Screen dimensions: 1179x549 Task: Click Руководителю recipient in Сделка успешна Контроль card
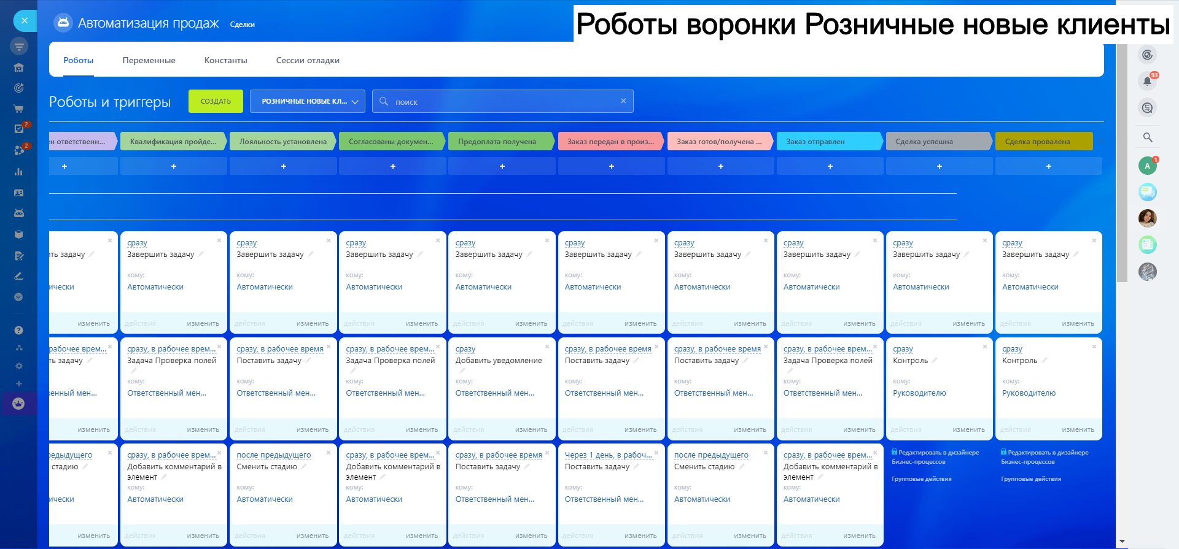point(919,393)
